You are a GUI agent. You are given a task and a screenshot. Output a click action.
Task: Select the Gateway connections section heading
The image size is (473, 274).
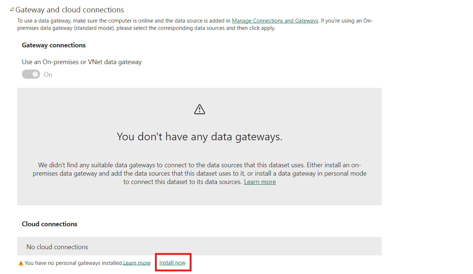tap(54, 45)
